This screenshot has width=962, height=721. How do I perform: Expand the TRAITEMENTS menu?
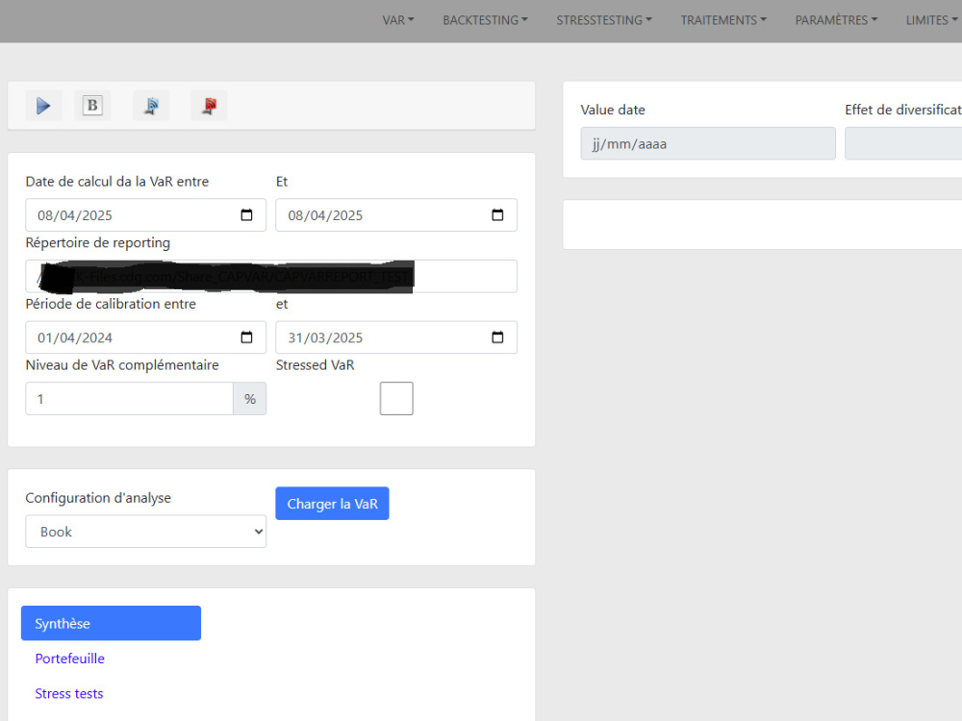pyautogui.click(x=724, y=20)
